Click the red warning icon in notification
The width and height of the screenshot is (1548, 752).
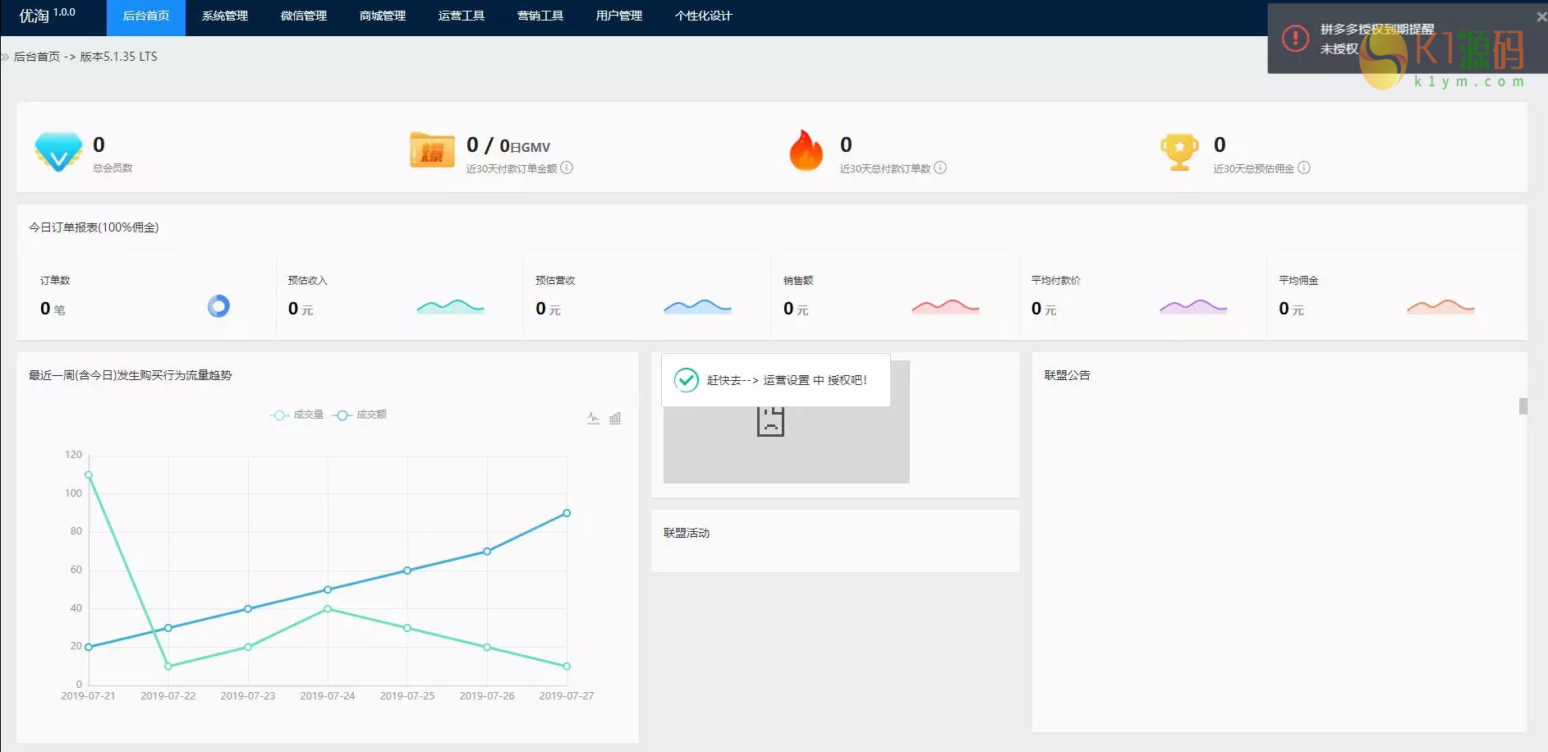point(1295,39)
